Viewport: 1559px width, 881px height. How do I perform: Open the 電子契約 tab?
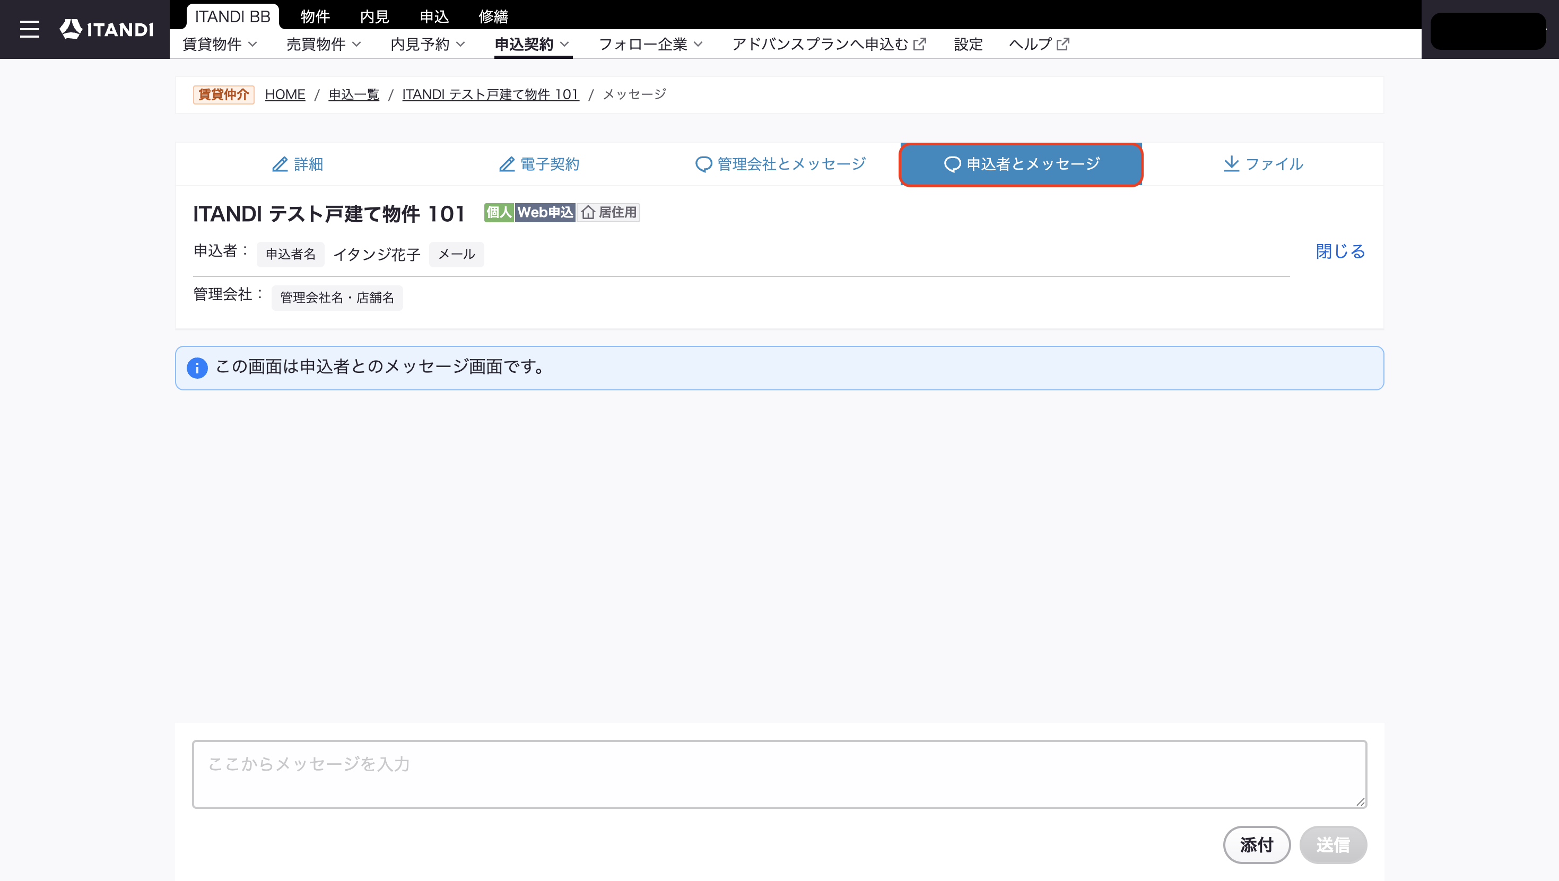(x=538, y=164)
